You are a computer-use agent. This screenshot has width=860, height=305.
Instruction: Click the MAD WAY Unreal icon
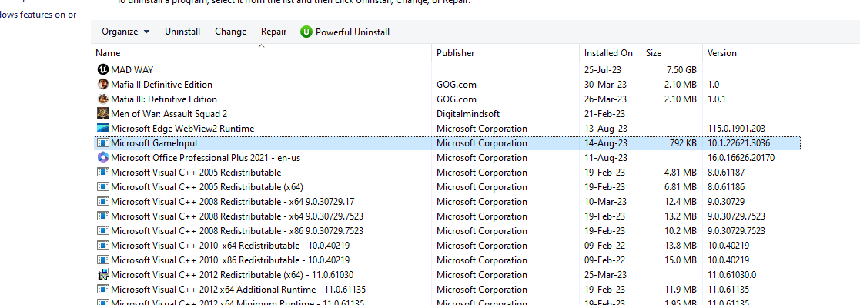[103, 69]
